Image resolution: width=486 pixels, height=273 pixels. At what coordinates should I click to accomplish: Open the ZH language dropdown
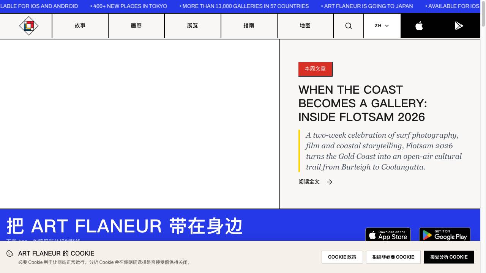click(x=382, y=26)
